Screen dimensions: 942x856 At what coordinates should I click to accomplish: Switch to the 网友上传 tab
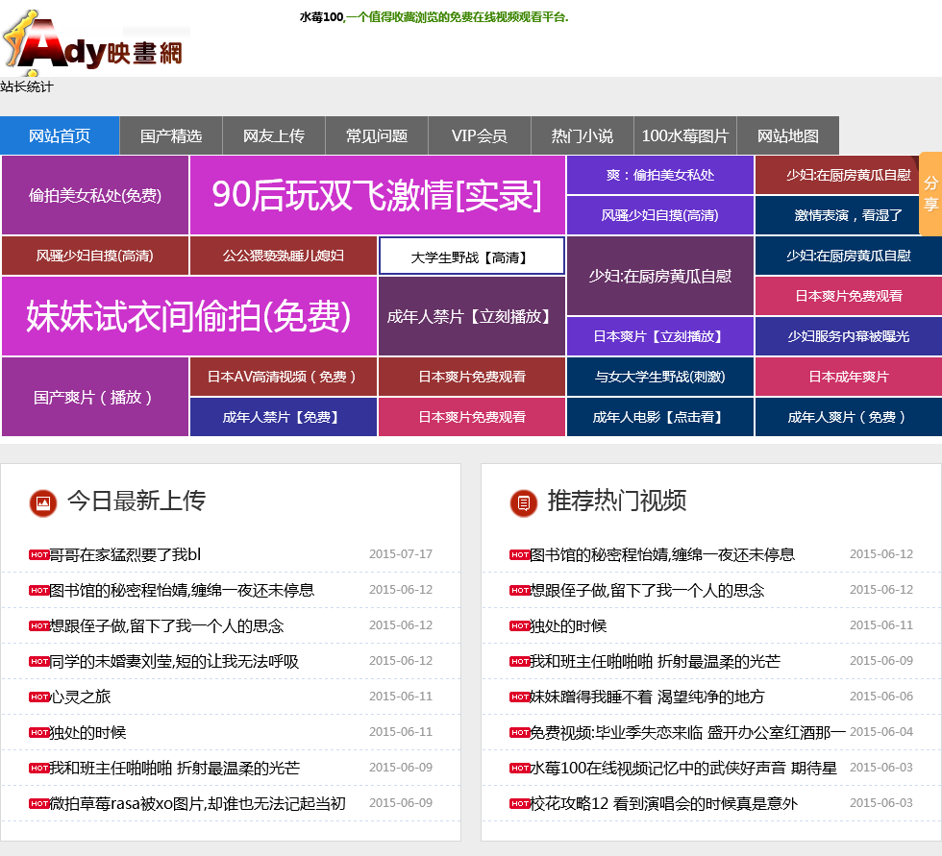coord(274,135)
